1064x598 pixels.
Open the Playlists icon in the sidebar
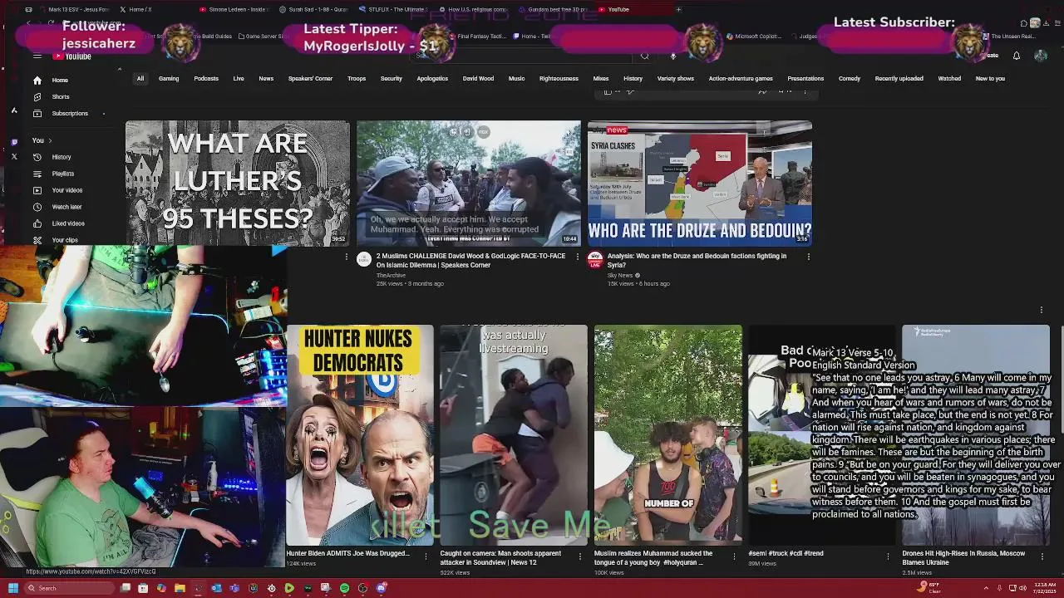pos(37,174)
